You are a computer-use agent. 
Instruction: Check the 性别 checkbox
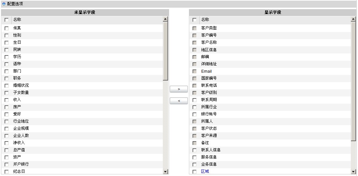pyautogui.click(x=7, y=36)
